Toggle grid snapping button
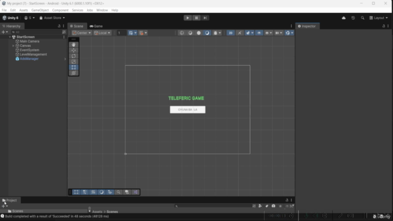Image resolution: width=393 pixels, height=221 pixels. tap(131, 33)
